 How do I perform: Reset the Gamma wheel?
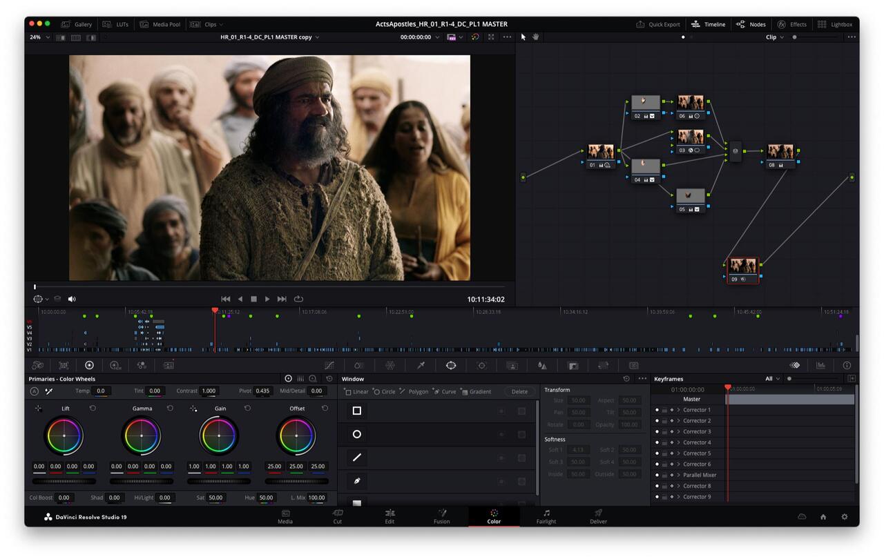[170, 409]
